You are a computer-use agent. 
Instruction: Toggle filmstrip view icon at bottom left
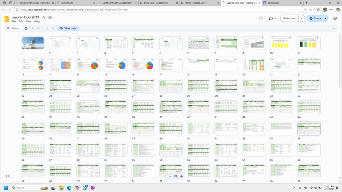(7, 176)
